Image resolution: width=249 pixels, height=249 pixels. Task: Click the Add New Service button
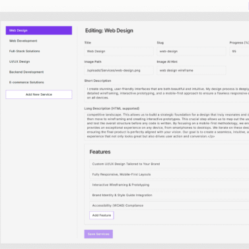pyautogui.click(x=39, y=94)
